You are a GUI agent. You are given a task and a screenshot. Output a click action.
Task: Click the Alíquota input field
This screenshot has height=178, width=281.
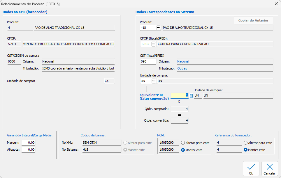point(28,149)
